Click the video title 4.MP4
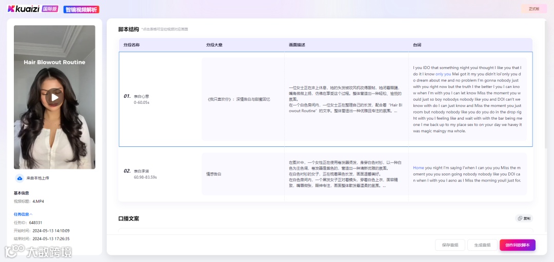554x262 pixels. tap(38, 202)
